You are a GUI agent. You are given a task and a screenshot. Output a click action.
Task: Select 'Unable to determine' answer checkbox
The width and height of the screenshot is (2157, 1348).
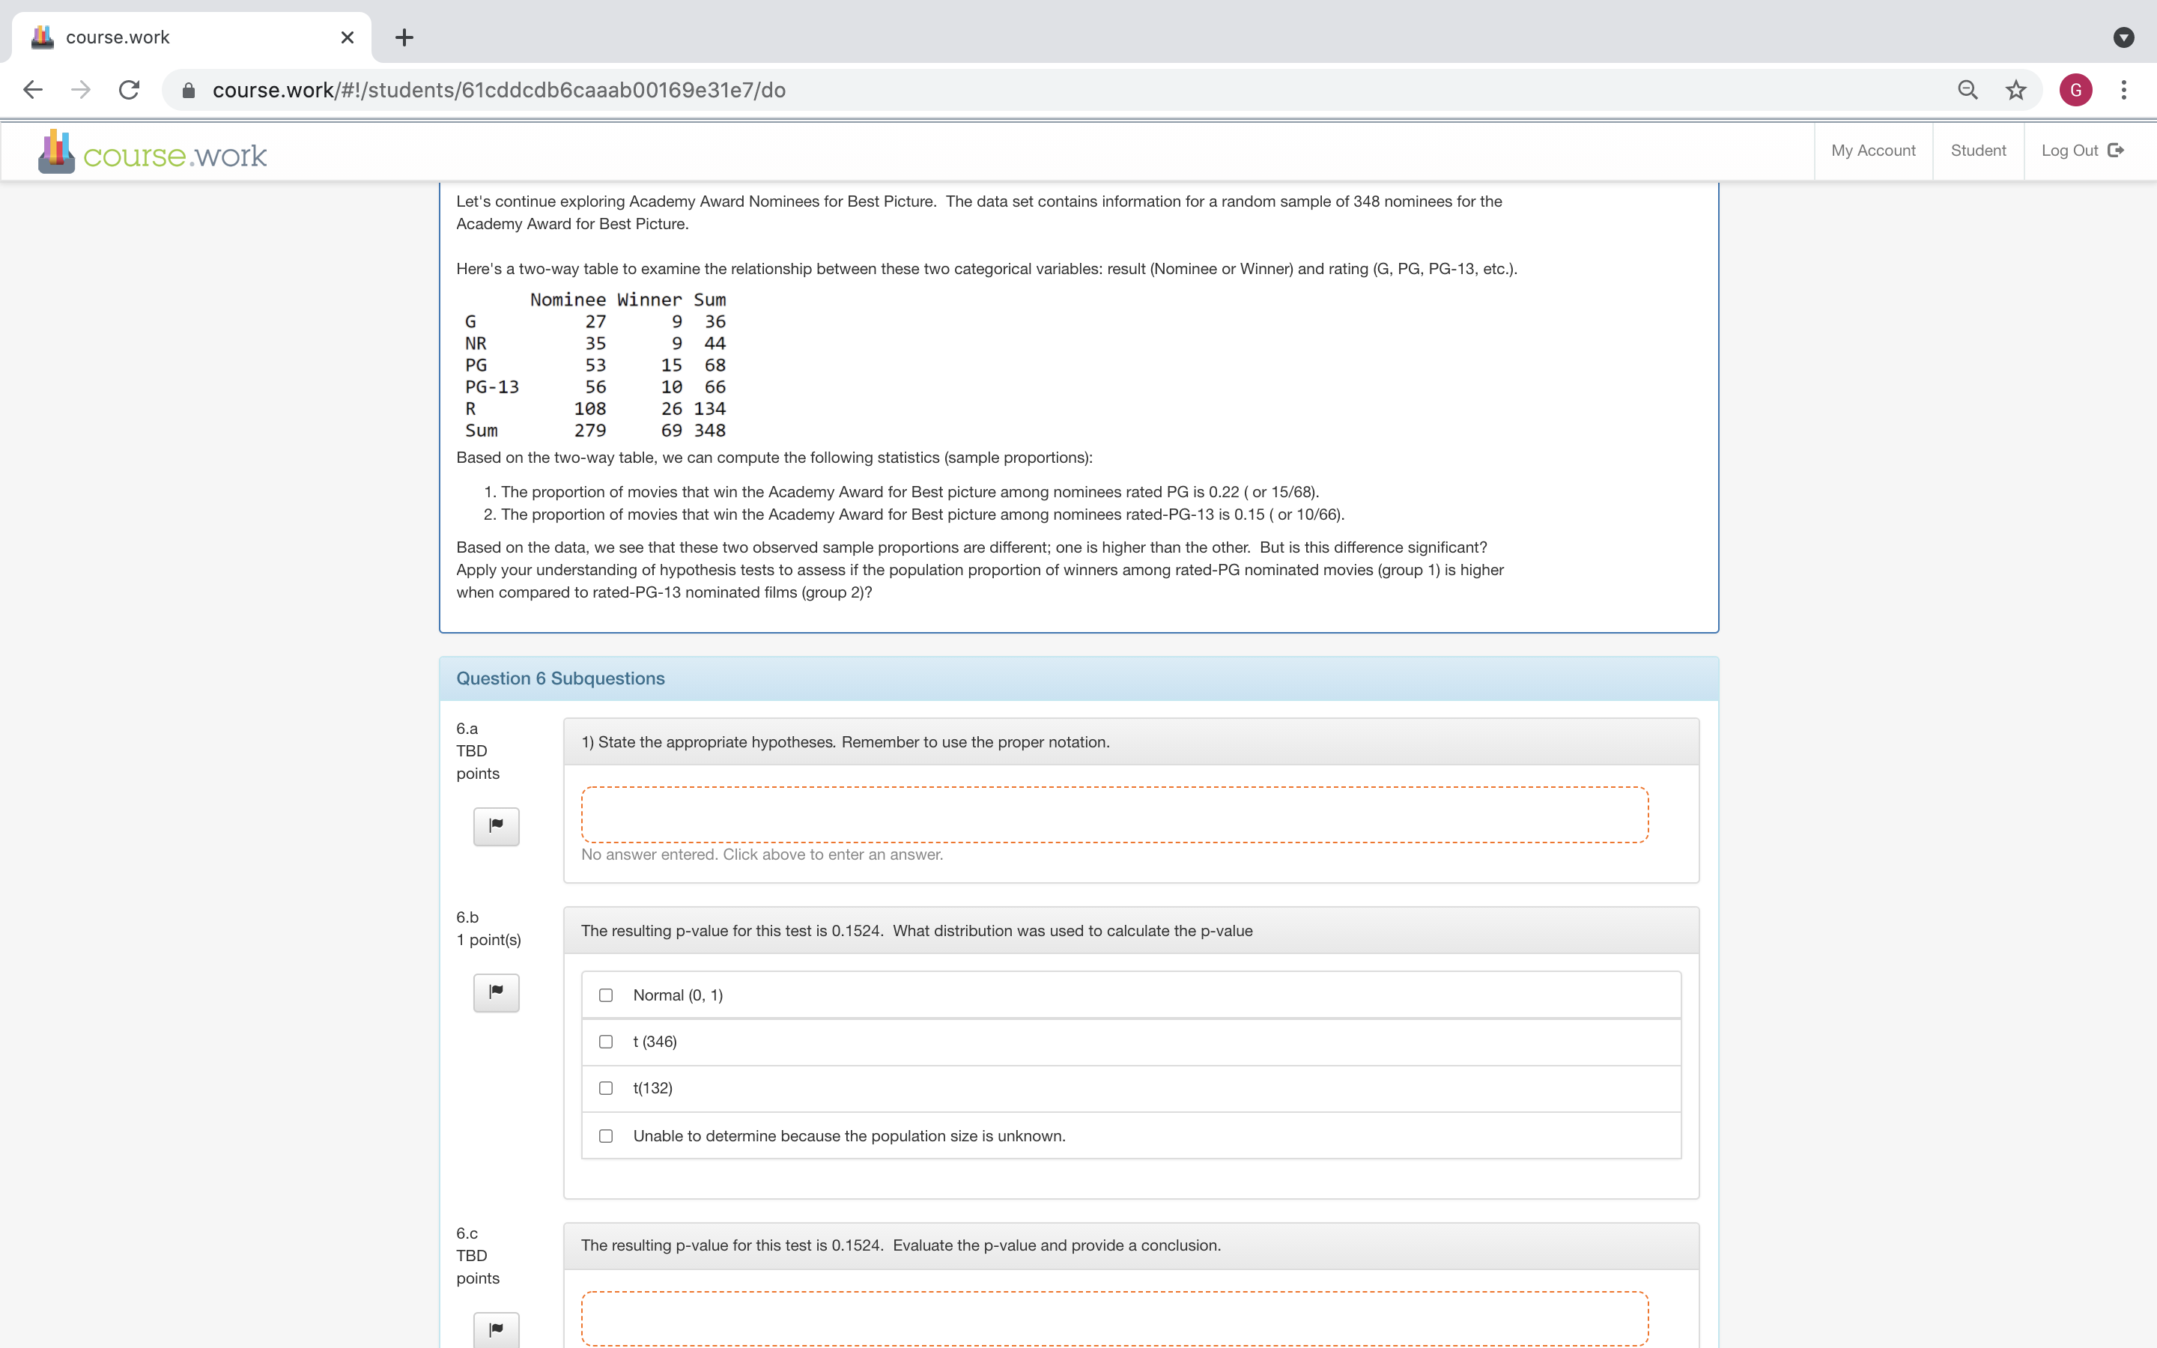[x=606, y=1136]
